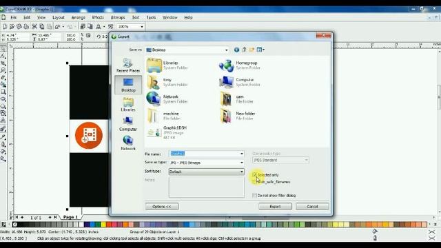Open Recent Places in the places bar

click(128, 65)
